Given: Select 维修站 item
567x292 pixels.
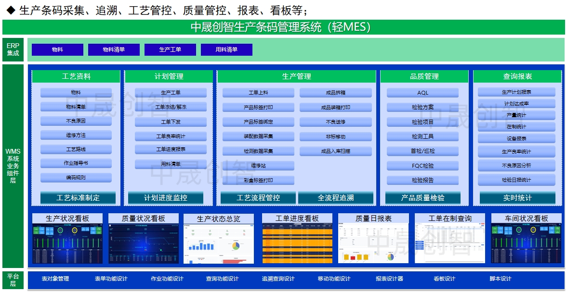Looking at the screenshot, I should pyautogui.click(x=258, y=166).
